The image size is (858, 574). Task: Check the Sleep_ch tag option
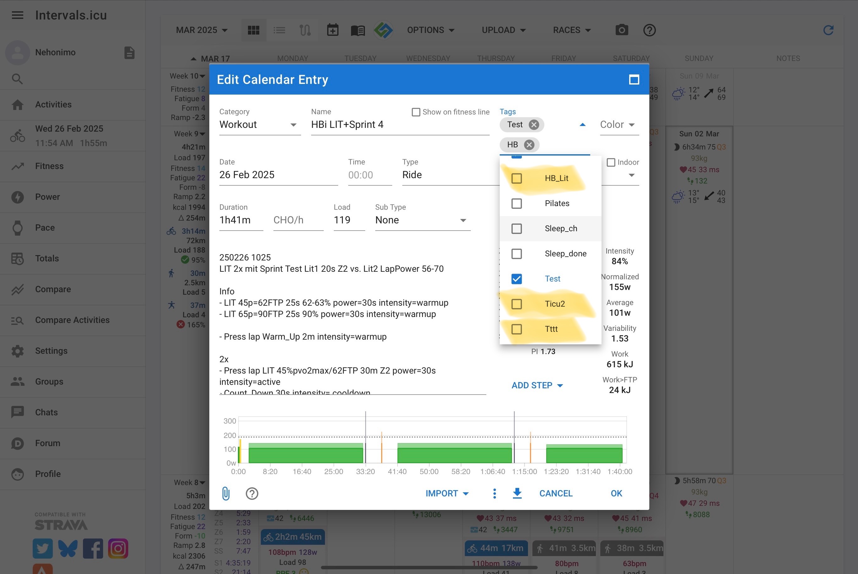pos(516,228)
